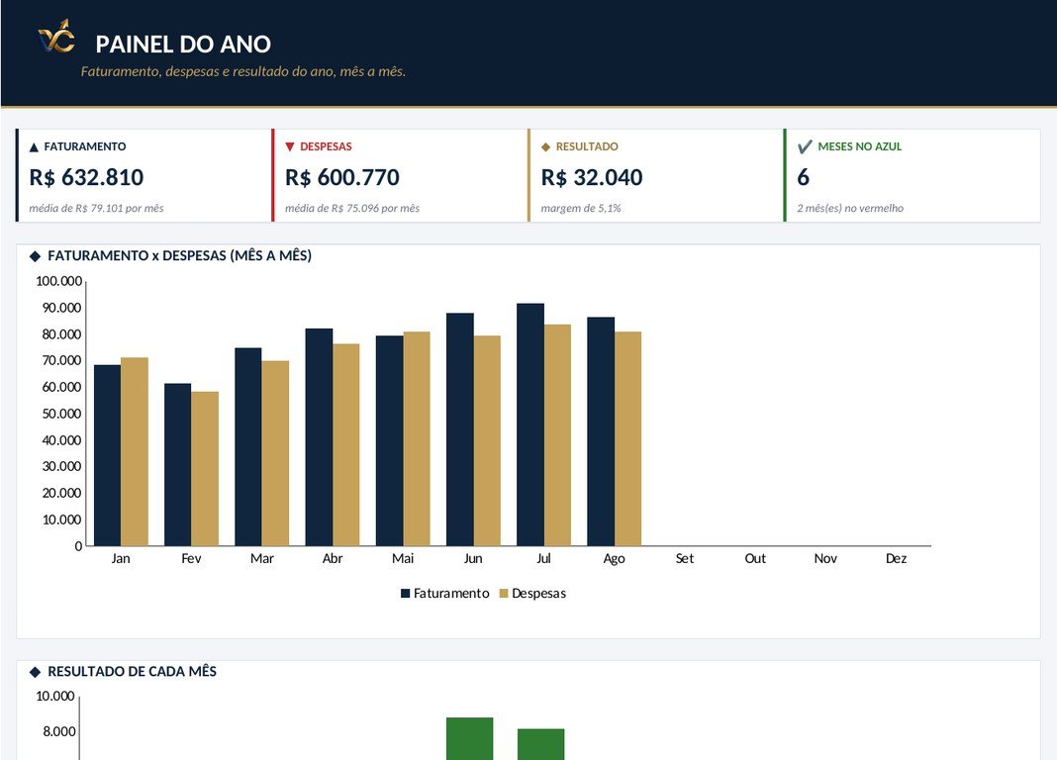The image size is (1057, 760).
Task: Click the Set axis label
Action: (x=684, y=558)
